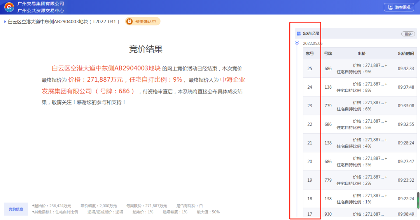Click the 递增/递减报价：递增 info text
The height and width of the screenshot is (220, 420).
coord(105,212)
